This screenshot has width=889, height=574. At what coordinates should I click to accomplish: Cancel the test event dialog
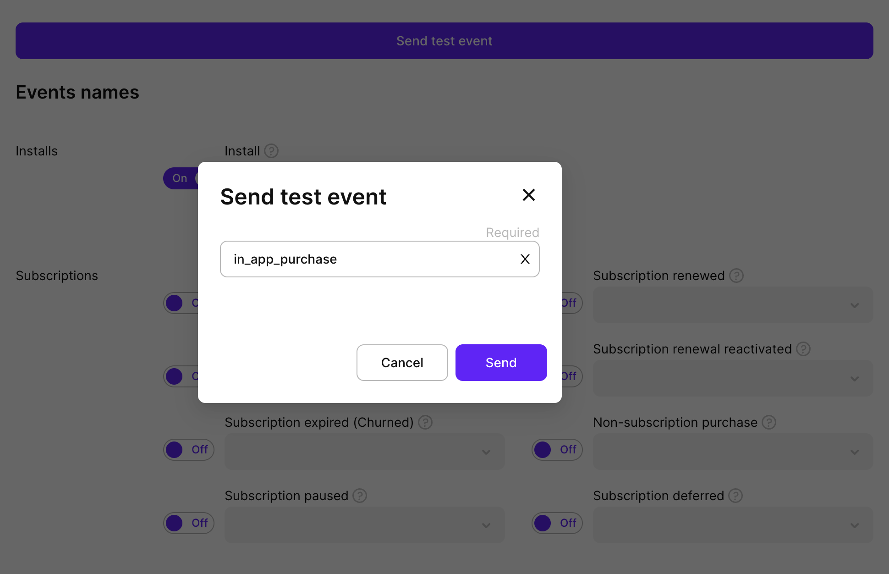[x=402, y=362]
